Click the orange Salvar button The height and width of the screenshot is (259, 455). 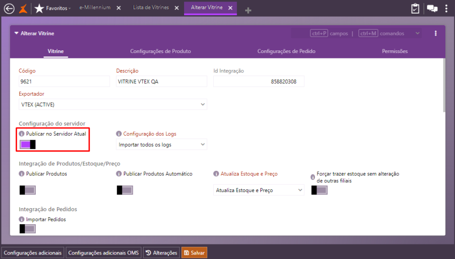195,252
